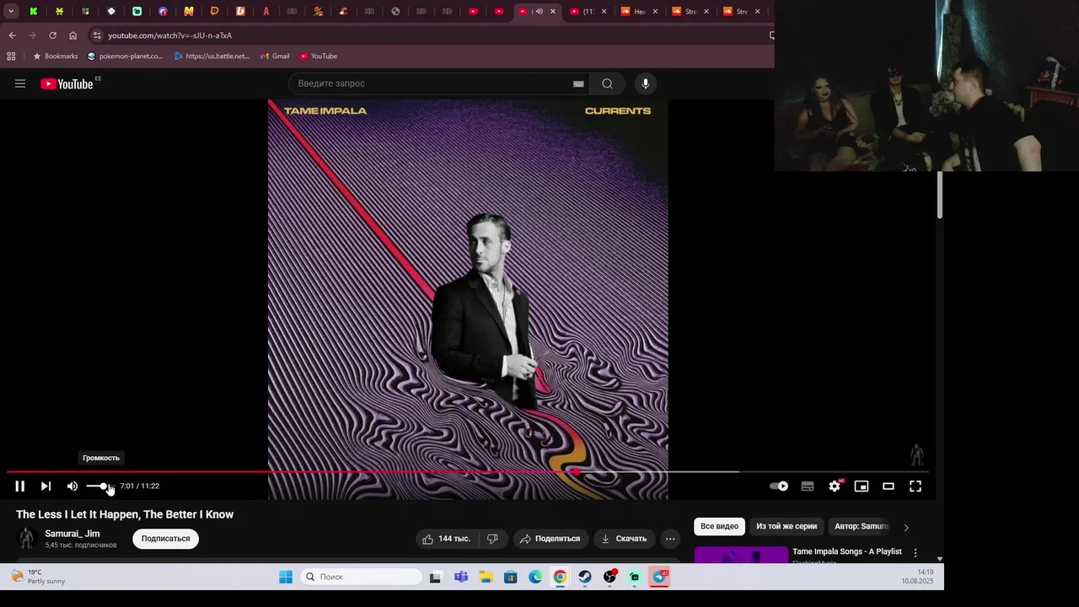1079x607 pixels.
Task: Open the Samurai_ Jim channel avatar
Action: [27, 539]
